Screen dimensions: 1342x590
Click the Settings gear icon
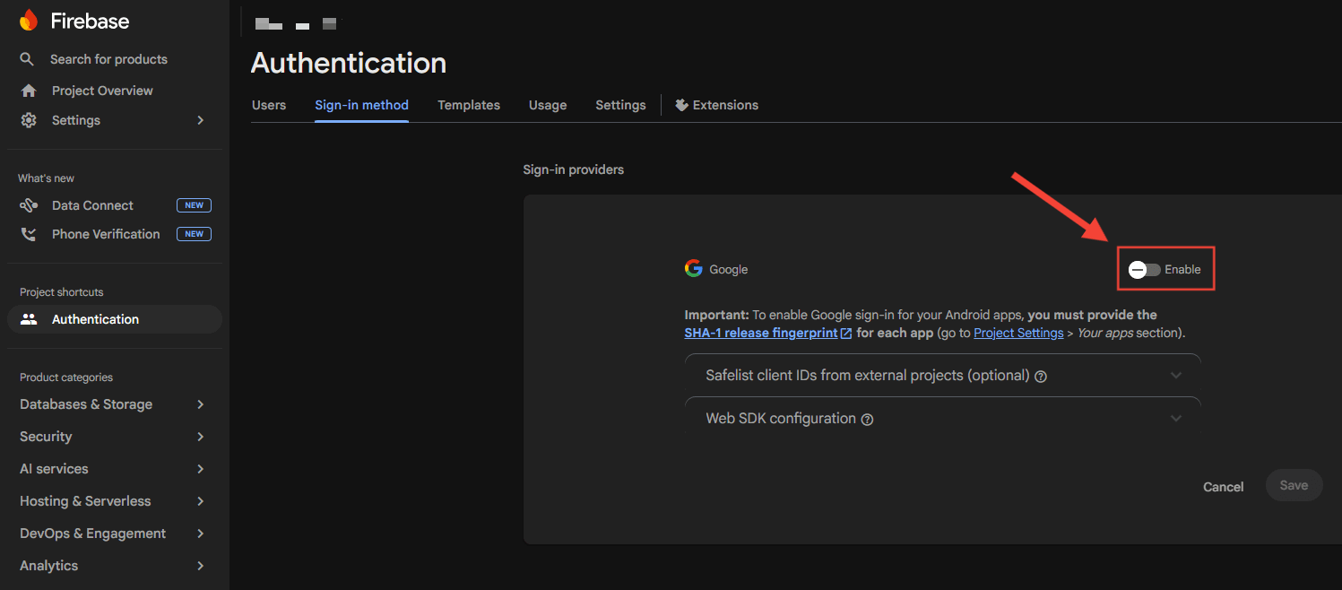pos(29,120)
